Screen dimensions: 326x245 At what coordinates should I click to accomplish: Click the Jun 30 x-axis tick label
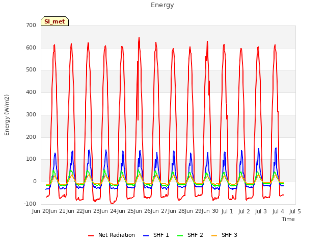(x=211, y=211)
